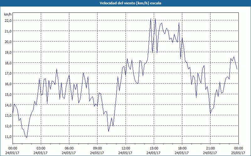Pick the '16,0' y-axis value
Screen dimensions: 251x156
click(8, 84)
